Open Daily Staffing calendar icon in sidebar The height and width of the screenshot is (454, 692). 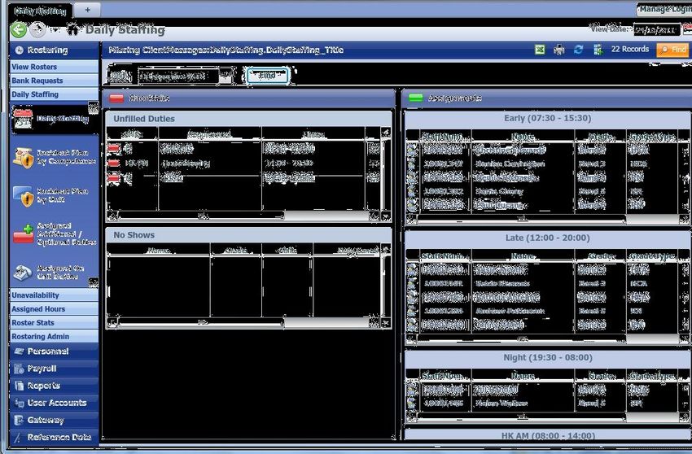[23, 119]
